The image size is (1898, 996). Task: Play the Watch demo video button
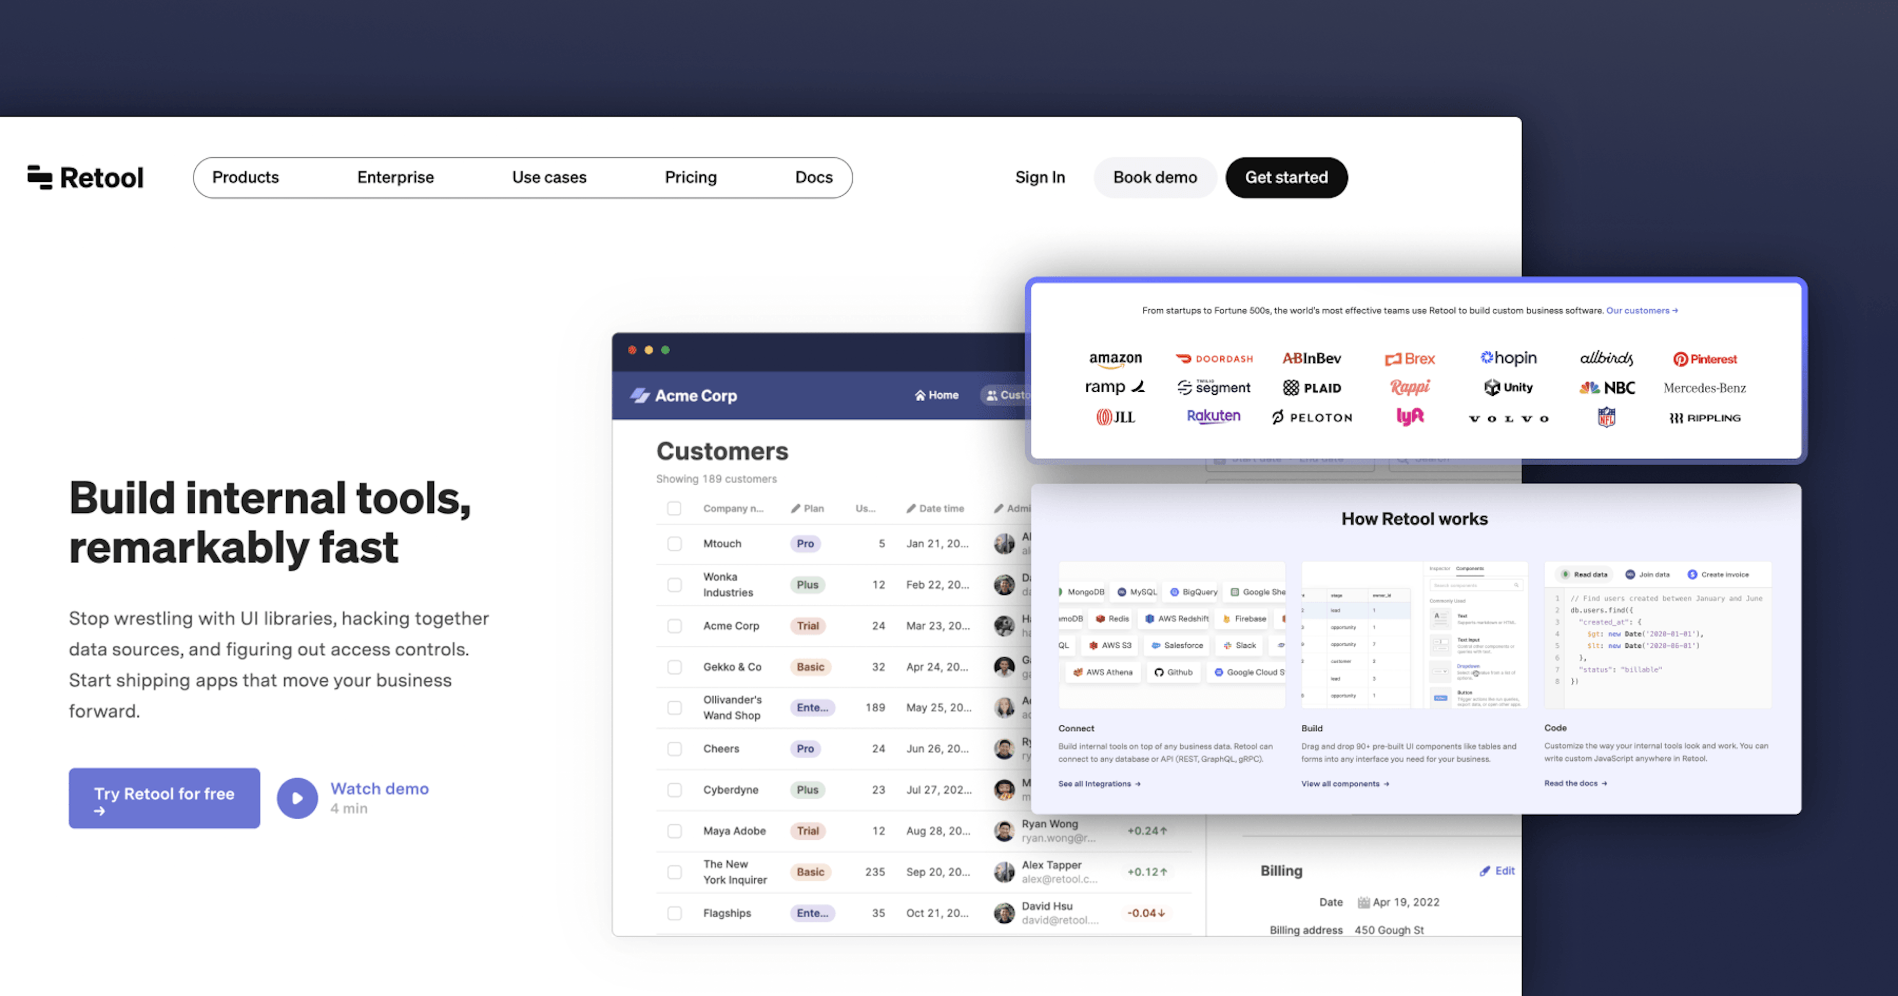pos(297,798)
